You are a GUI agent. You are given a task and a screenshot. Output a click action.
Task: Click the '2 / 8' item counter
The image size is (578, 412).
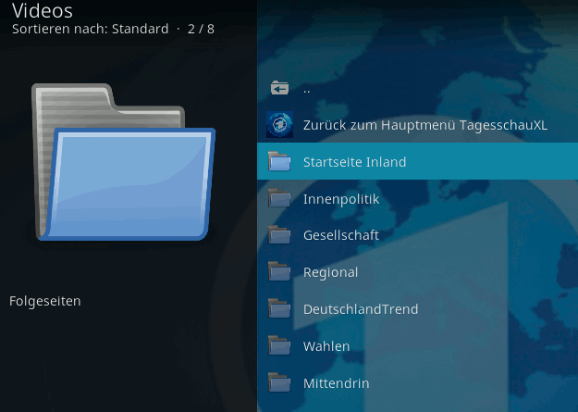pos(201,29)
